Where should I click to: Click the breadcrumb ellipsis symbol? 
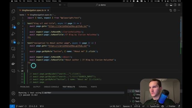pyautogui.click(x=55, y=15)
